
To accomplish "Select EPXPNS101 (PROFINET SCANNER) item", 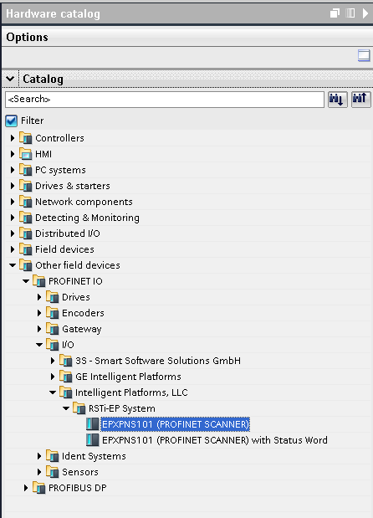I will click(175, 424).
